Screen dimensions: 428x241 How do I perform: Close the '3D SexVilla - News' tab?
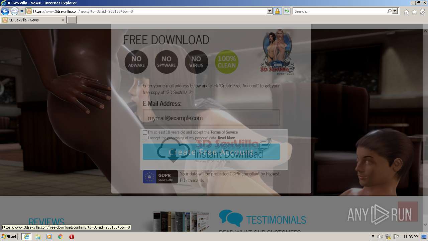coord(63,20)
